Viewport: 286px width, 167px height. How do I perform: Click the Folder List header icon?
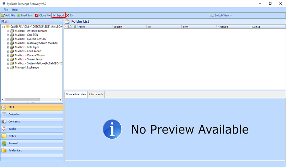67,21
